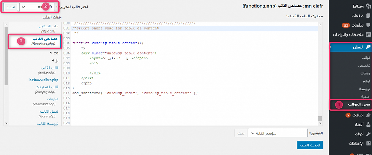Click the Plugins (إضافات) plug icon
372x155 pixels.
(x=367, y=114)
